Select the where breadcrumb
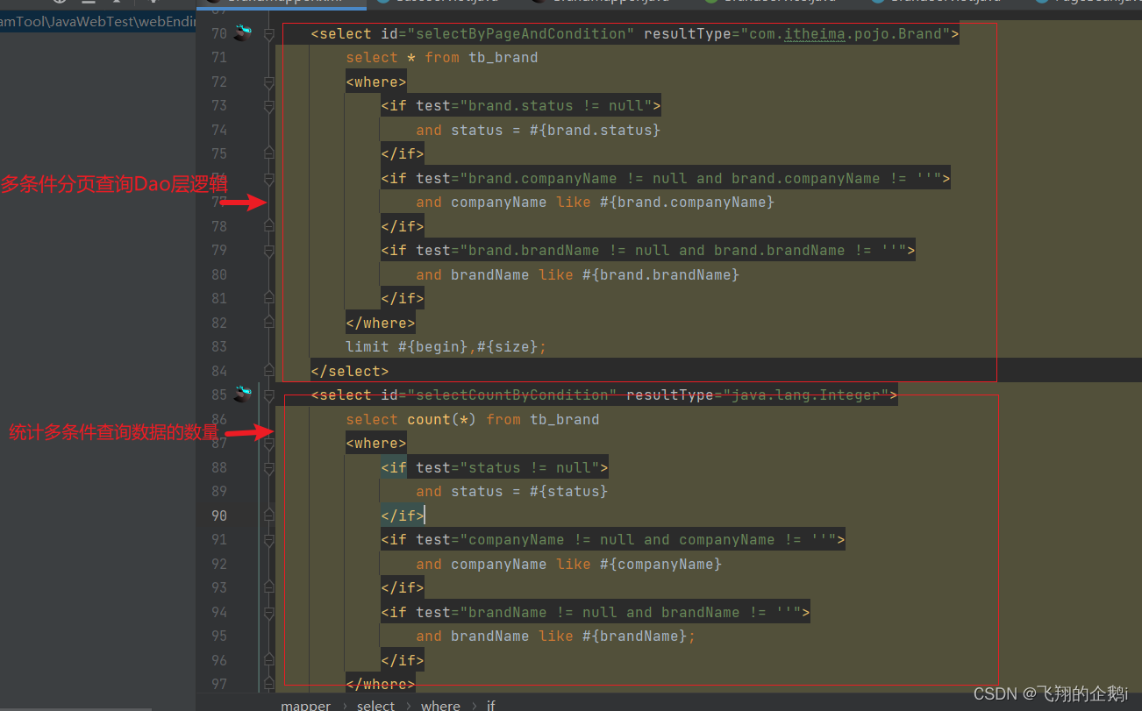The image size is (1142, 711). coord(440,705)
